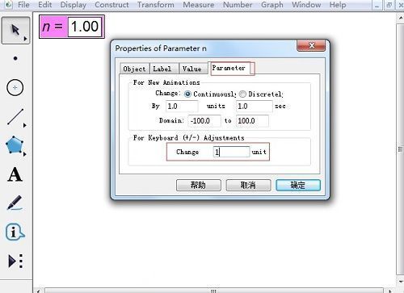
Task: Select the Information tool
Action: (15, 232)
